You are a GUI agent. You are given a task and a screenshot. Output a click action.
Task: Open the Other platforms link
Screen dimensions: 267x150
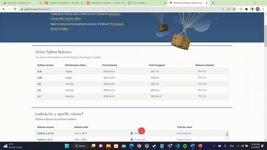78,18
